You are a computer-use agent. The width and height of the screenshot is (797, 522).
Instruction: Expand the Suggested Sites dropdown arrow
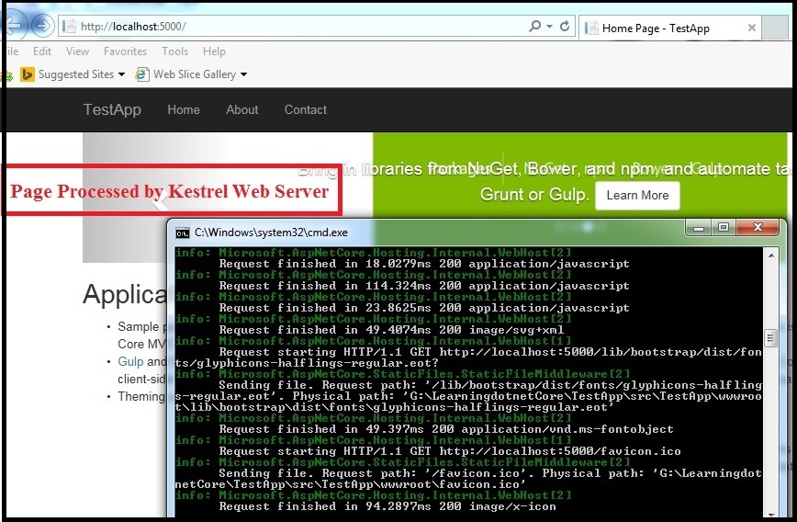coord(121,74)
